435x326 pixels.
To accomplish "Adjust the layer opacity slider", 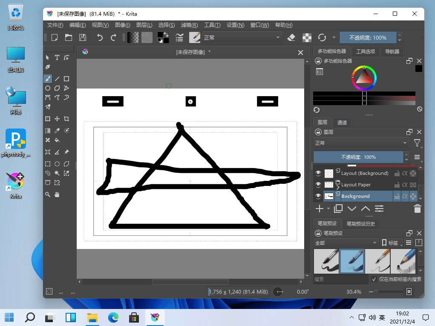I will 358,157.
